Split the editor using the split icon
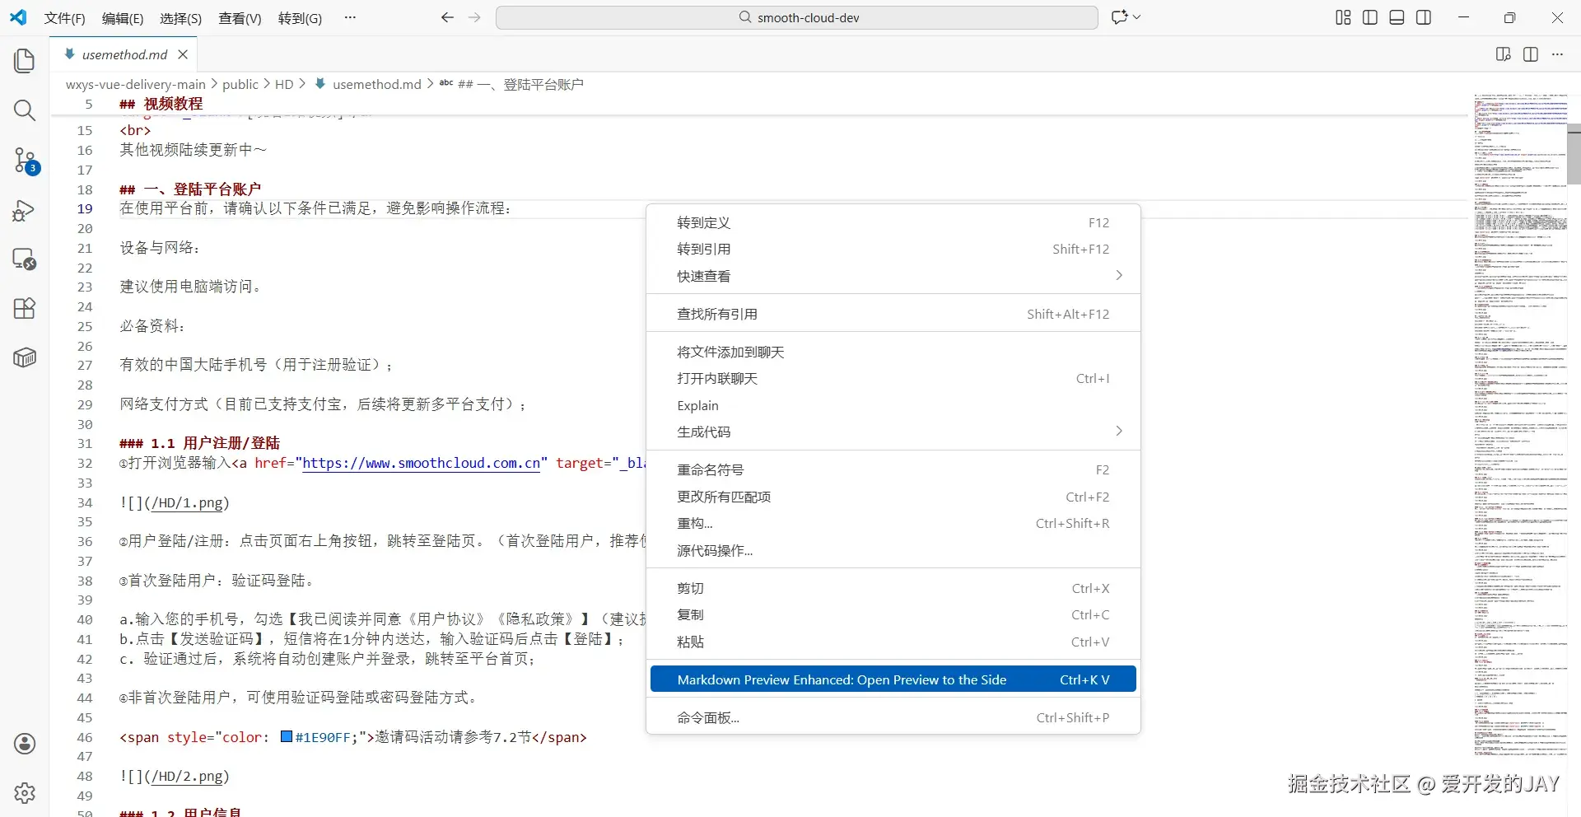The width and height of the screenshot is (1581, 817). pos(1531,54)
